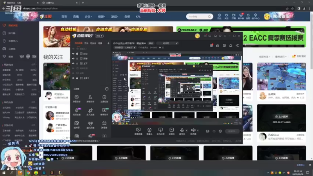
Task: Click the gift box icon with red badge
Action: pyautogui.click(x=211, y=45)
